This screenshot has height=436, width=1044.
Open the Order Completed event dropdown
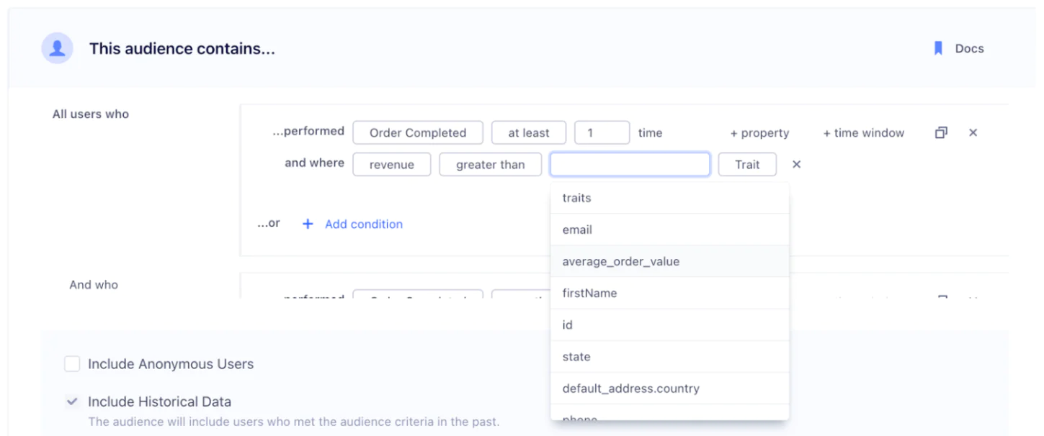tap(417, 132)
